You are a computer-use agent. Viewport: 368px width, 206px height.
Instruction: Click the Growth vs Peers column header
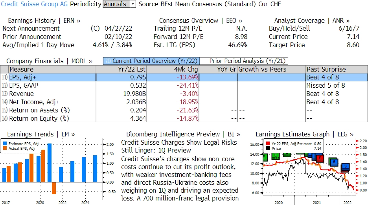pos(271,69)
